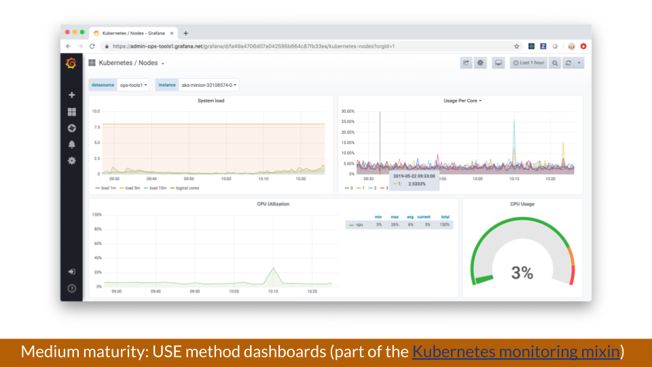Click the refresh dashboard icon
Image resolution: width=652 pixels, height=367 pixels.
pyautogui.click(x=568, y=63)
